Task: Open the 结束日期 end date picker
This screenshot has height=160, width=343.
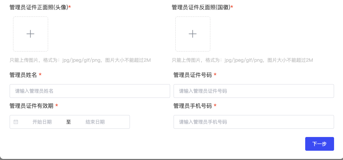Action: [95, 122]
